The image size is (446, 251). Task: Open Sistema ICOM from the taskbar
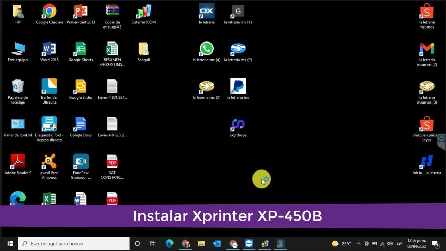coord(265,244)
